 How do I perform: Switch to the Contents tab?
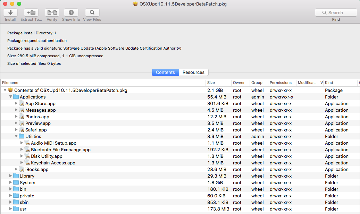pos(165,72)
